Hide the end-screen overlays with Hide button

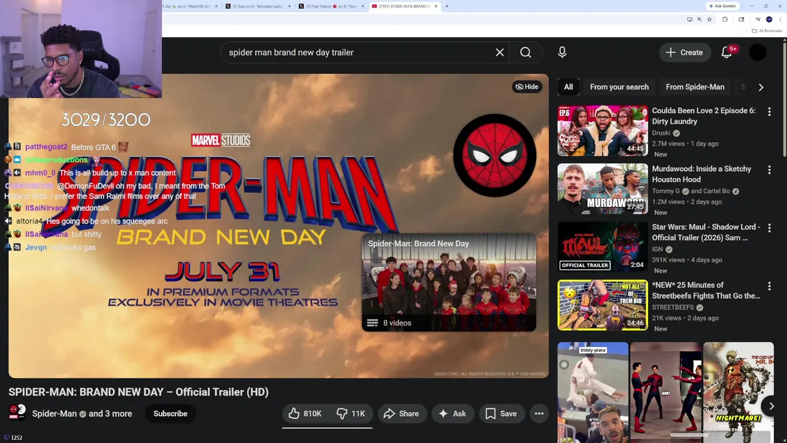(x=527, y=87)
